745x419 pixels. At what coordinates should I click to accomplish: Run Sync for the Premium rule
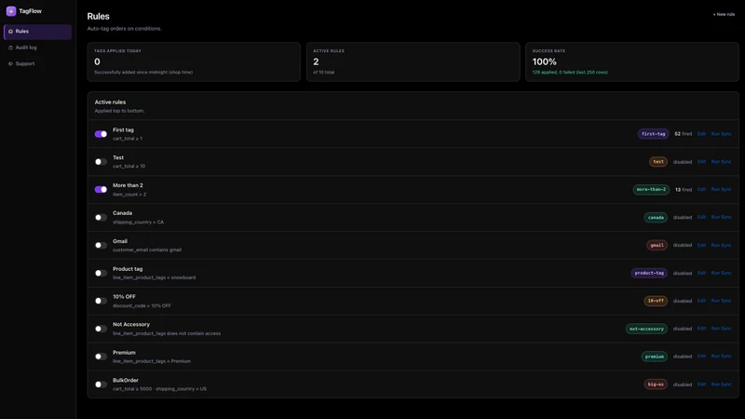[x=721, y=357]
